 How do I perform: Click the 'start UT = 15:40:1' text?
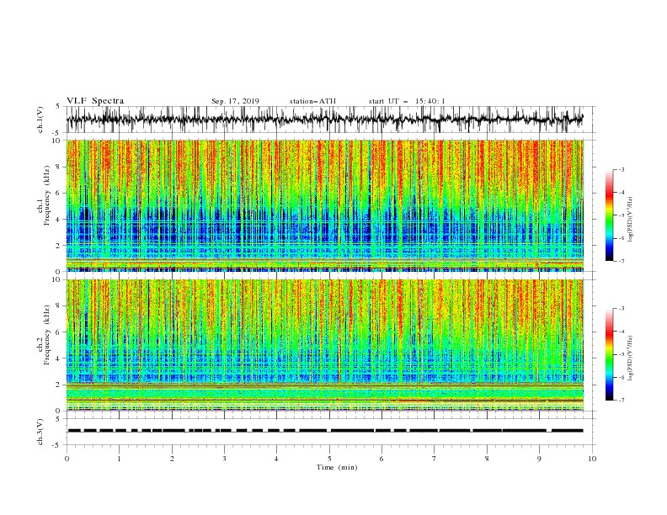[407, 101]
